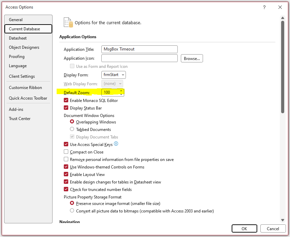Screen dimensions: 290x237
Task: Select Tabbed Documents radio option
Action: 72,130
